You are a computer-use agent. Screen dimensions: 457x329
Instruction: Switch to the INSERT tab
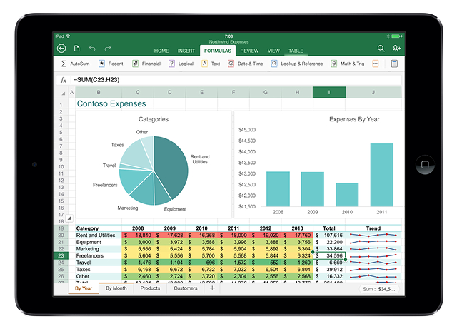click(x=186, y=51)
